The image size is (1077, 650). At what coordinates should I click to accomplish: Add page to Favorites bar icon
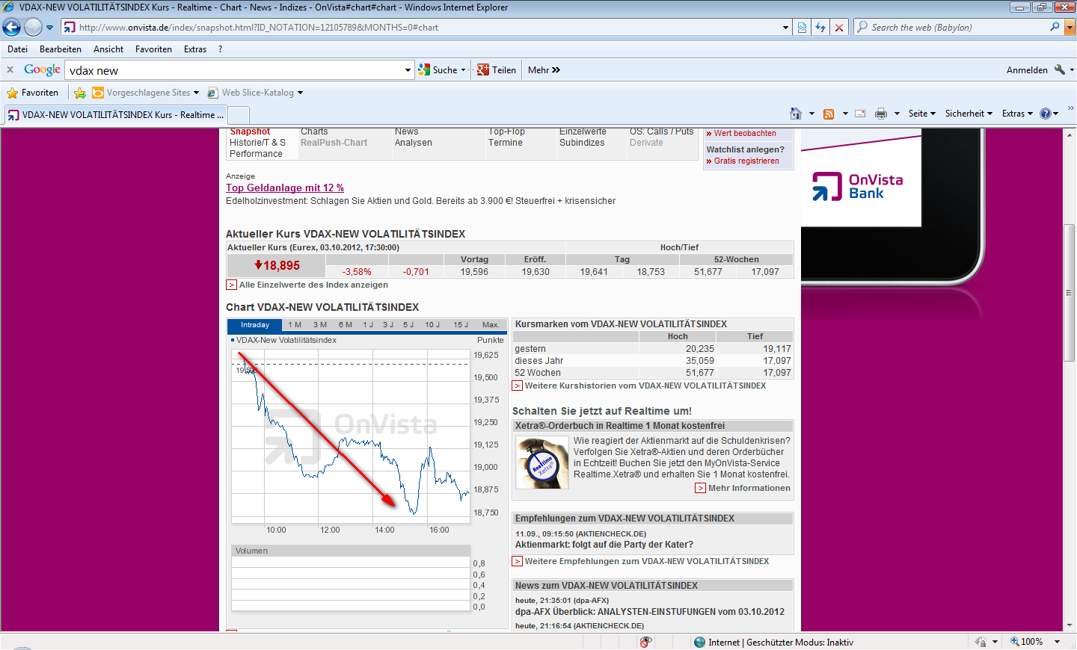80,93
